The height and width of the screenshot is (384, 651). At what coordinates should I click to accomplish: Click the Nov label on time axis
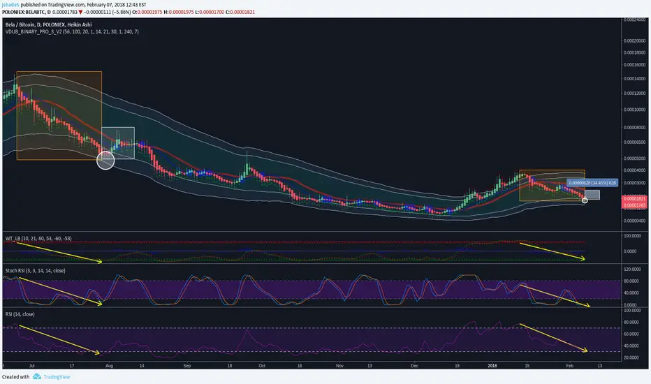pyautogui.click(x=339, y=366)
